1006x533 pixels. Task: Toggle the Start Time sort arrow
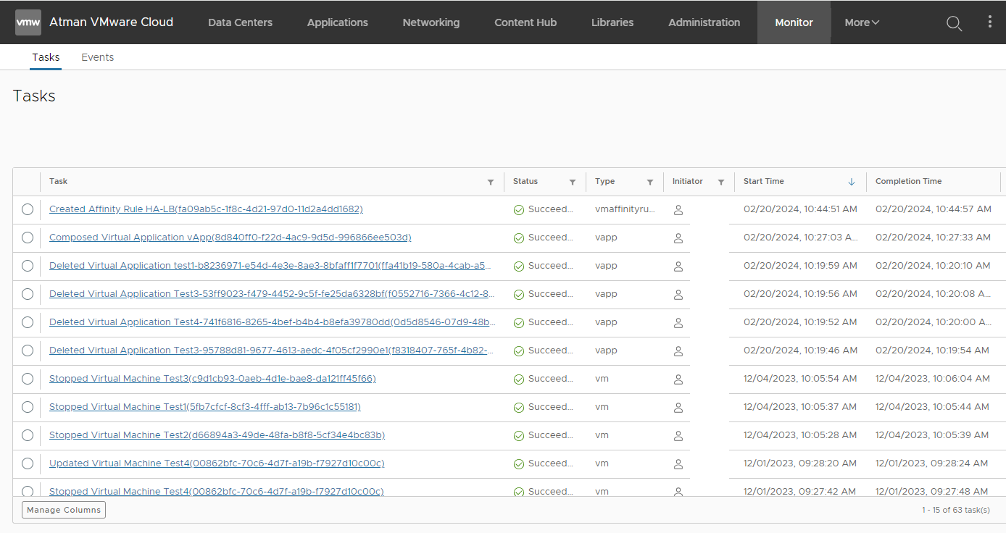click(852, 182)
